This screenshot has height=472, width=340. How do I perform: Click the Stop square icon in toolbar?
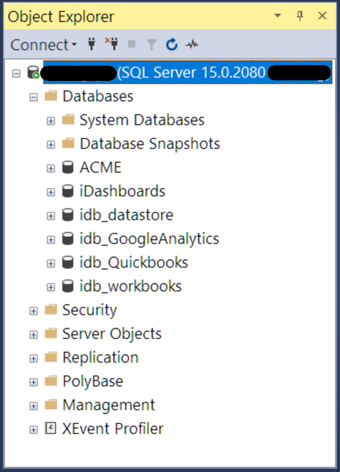point(131,44)
